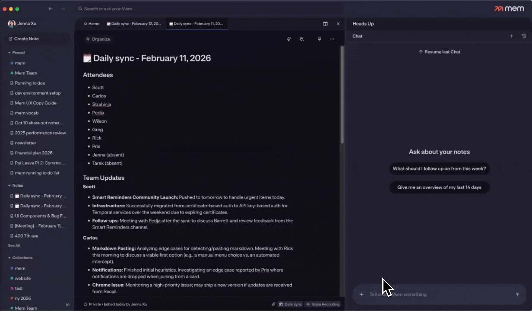Open dev environment setup note

(x=37, y=93)
